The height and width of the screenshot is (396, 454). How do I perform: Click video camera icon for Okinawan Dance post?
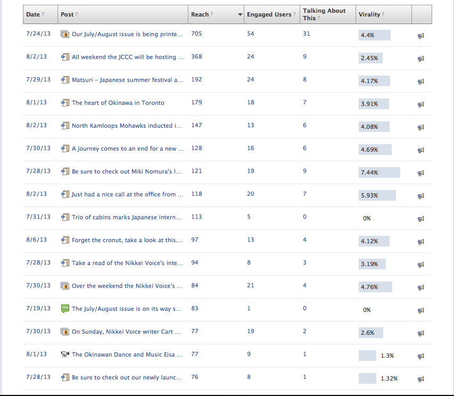pos(65,354)
